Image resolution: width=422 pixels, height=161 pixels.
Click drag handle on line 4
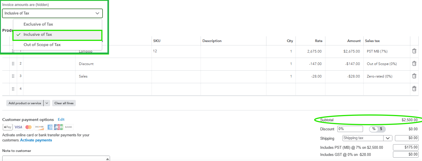coord(13,89)
